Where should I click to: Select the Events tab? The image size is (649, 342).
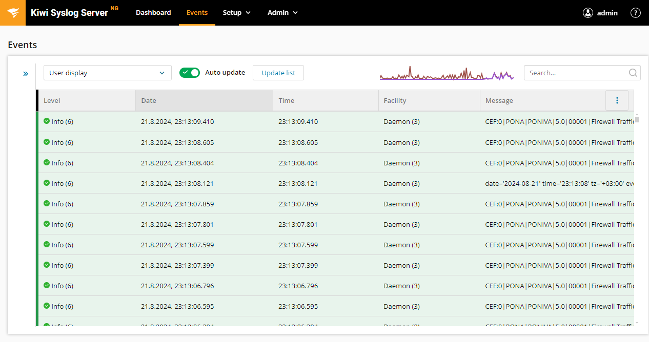197,13
